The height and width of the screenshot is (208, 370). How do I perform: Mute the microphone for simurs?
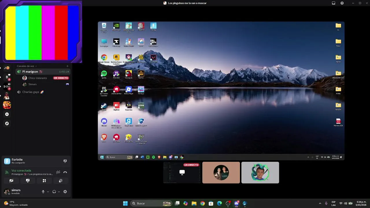[x=43, y=192]
